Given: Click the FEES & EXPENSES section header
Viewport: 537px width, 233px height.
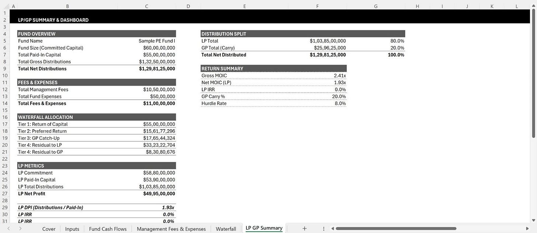Looking at the screenshot, I should pyautogui.click(x=97, y=82).
